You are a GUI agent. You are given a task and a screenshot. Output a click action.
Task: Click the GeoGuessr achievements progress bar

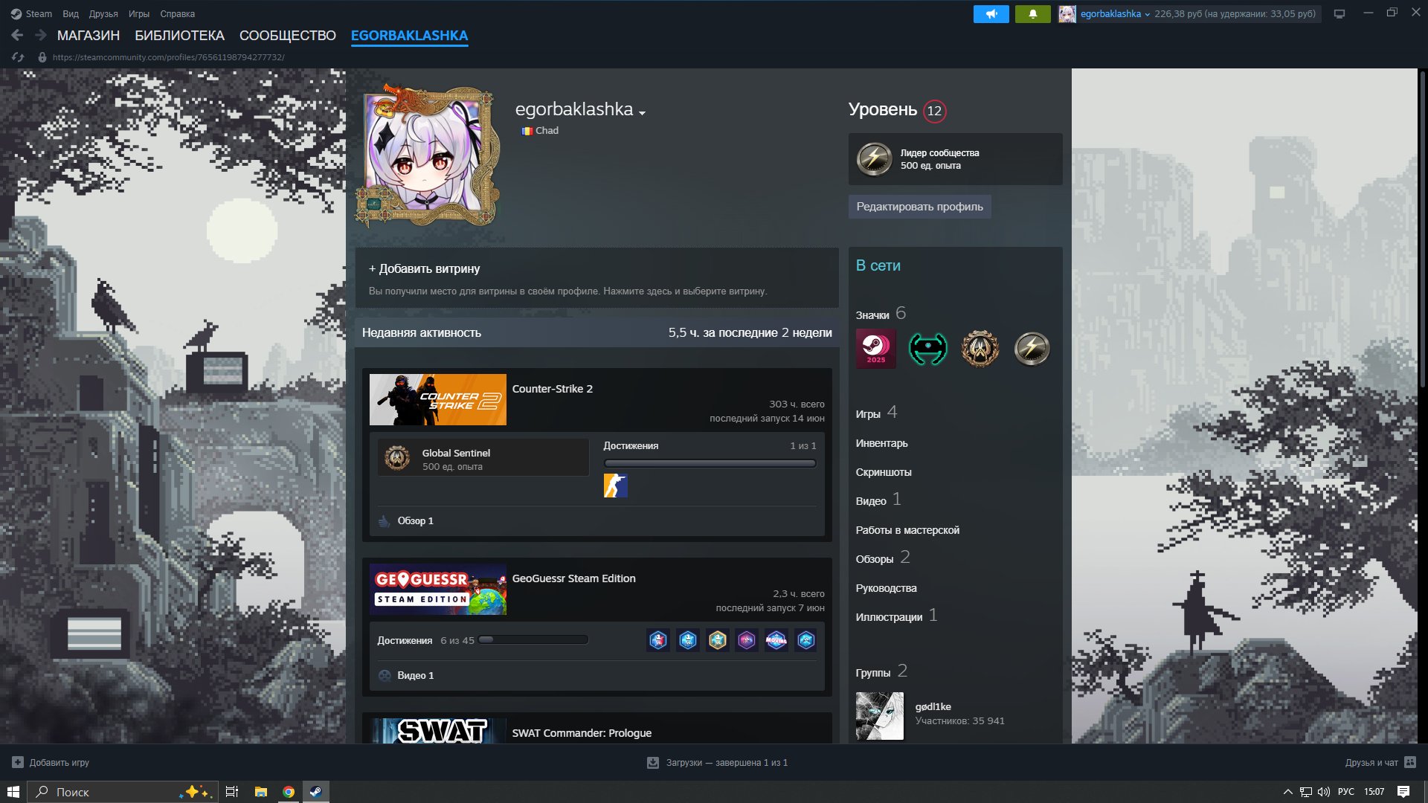(x=533, y=639)
